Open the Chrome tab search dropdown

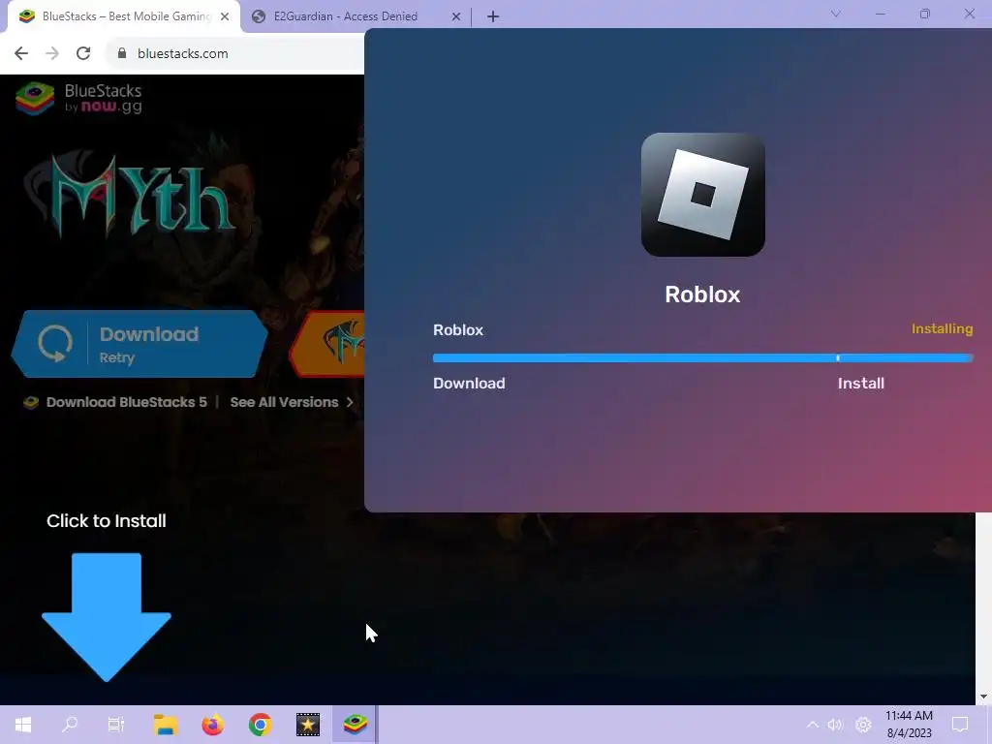836,14
